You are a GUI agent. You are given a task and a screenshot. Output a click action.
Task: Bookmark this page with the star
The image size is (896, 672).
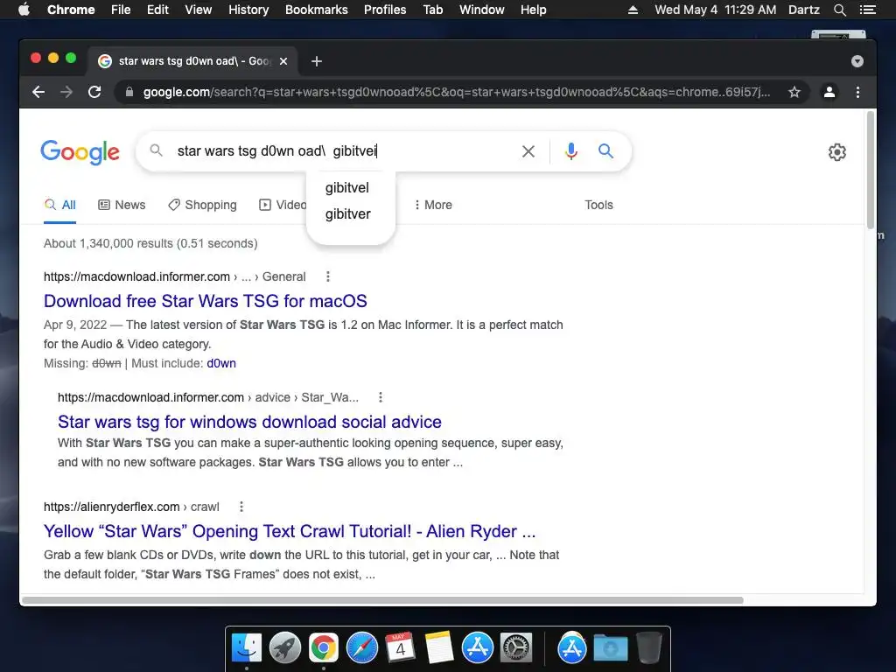point(794,92)
